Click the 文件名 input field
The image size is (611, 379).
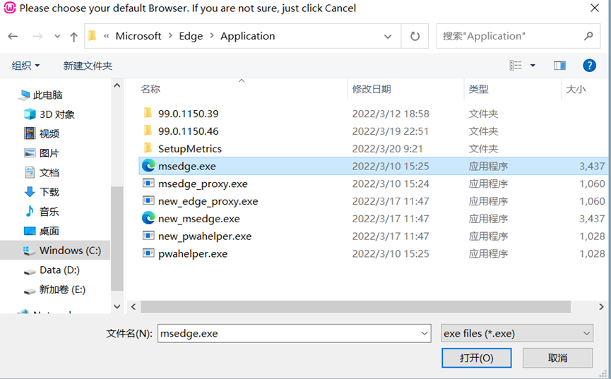295,334
